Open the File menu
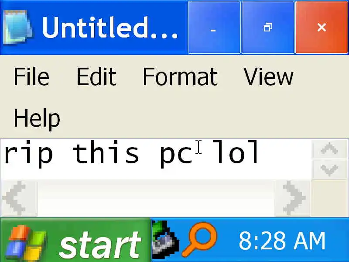This screenshot has width=349, height=262. 31,77
